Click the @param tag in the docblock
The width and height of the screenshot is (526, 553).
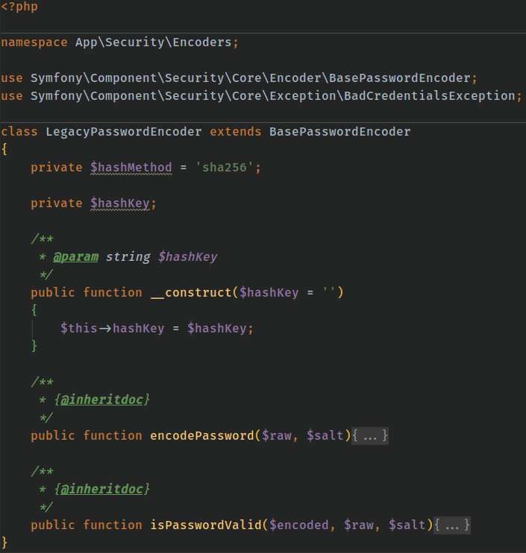coord(75,256)
